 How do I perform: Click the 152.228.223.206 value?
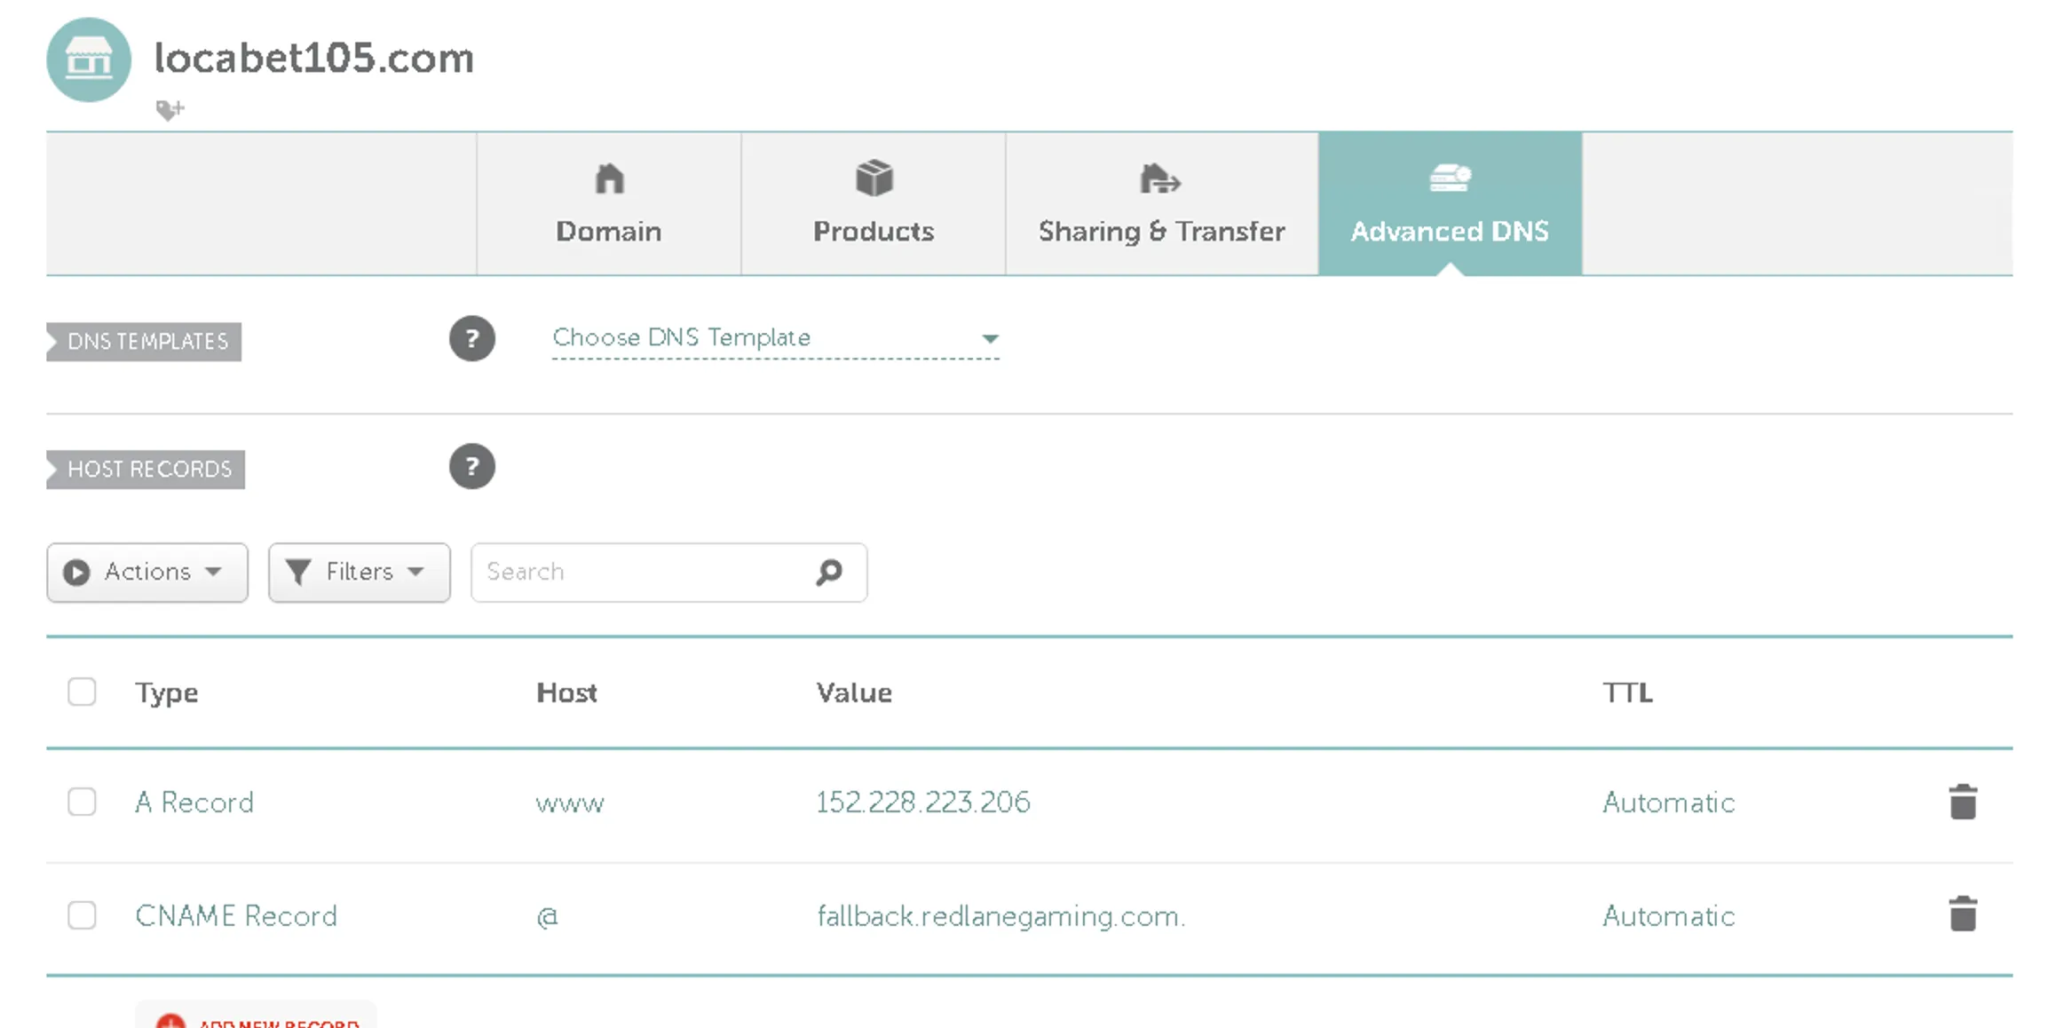point(922,803)
